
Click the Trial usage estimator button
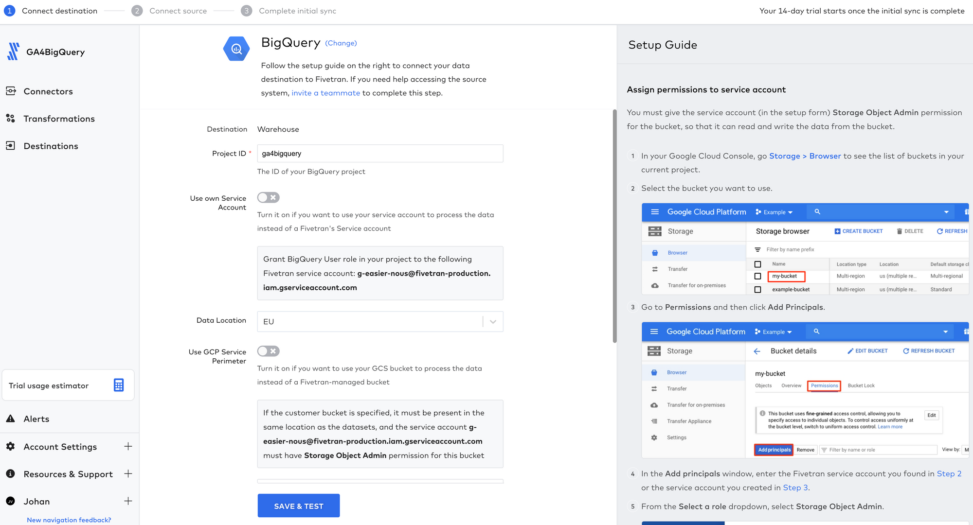pos(68,385)
